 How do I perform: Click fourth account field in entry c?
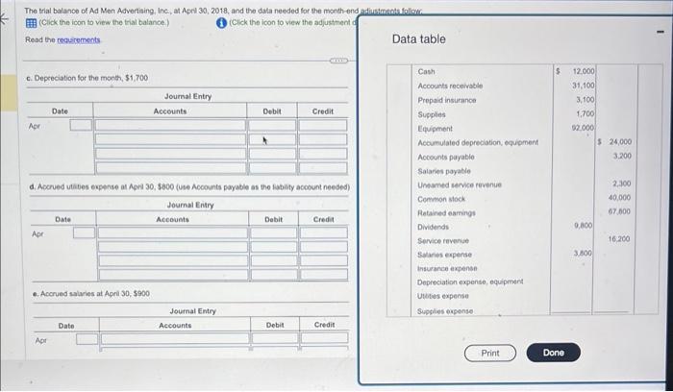[x=170, y=168]
